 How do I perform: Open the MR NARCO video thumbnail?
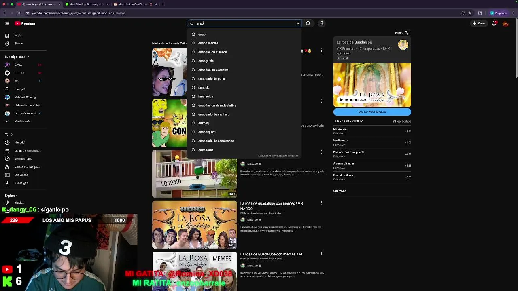pos(195,225)
